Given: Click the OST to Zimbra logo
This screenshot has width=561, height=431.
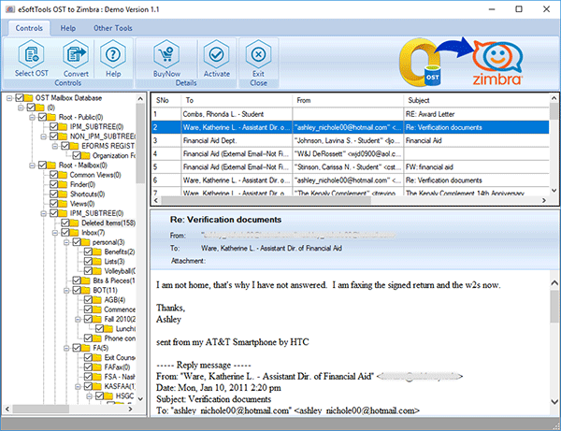Looking at the screenshot, I should (x=462, y=63).
